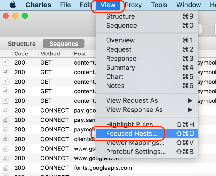Click lock icon for fonts.googleapis.com row

click(x=5, y=168)
